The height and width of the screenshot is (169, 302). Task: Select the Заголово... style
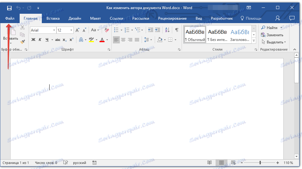(x=240, y=35)
